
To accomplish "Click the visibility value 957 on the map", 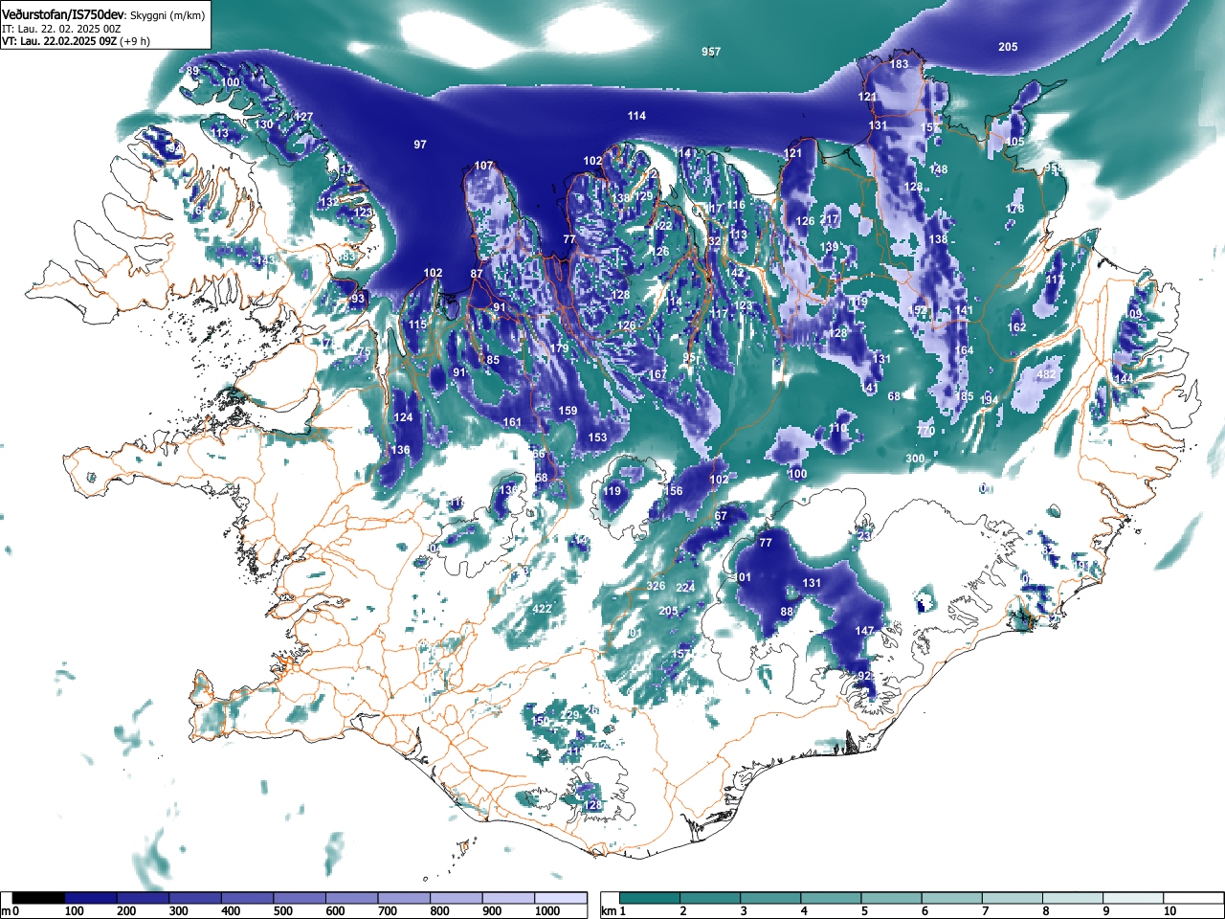I will pos(710,52).
